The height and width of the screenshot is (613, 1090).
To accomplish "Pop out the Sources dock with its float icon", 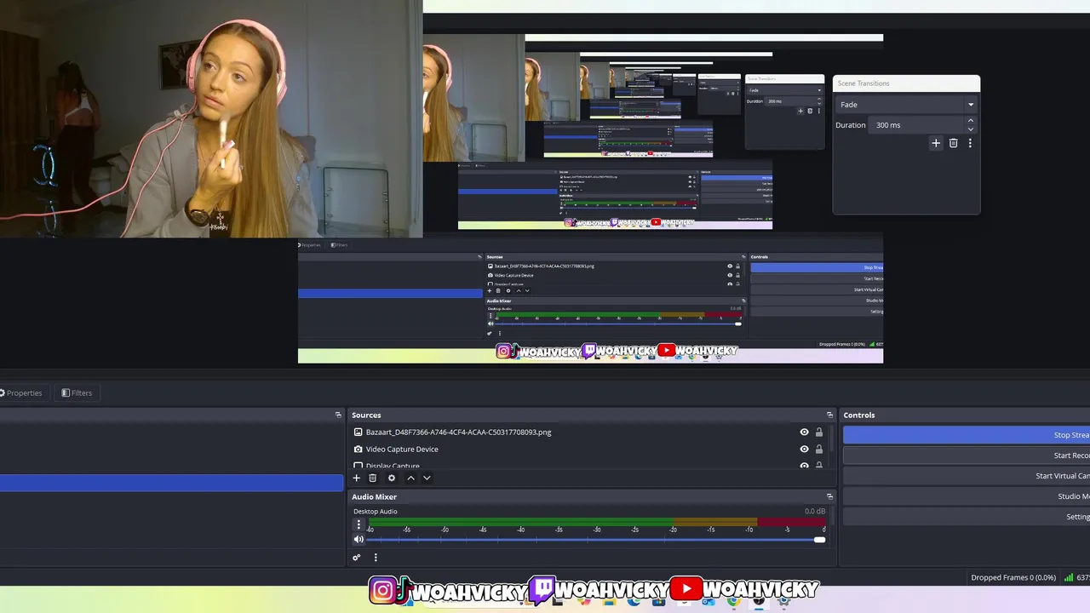I will [829, 415].
